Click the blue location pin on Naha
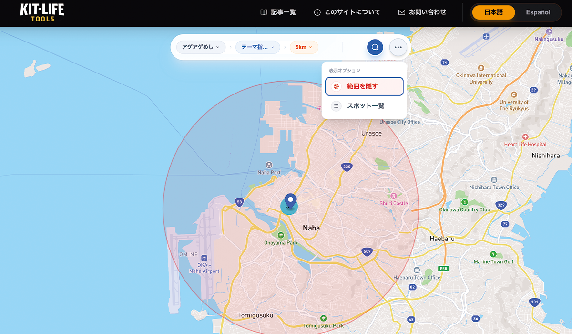The height and width of the screenshot is (334, 572). (x=290, y=201)
